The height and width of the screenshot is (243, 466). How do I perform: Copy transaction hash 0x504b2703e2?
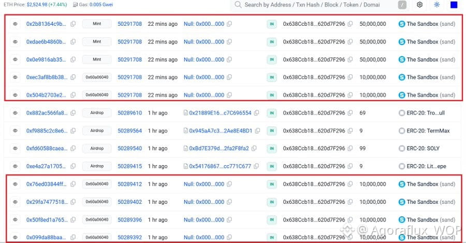pos(73,95)
